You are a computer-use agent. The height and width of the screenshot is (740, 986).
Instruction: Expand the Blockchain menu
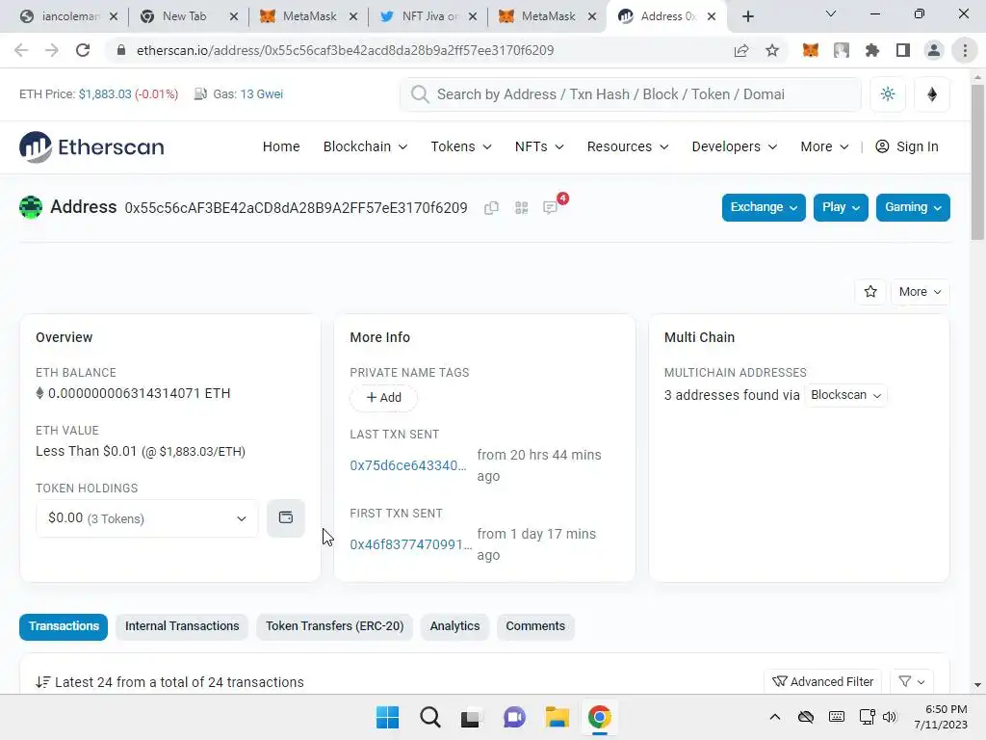(x=365, y=146)
